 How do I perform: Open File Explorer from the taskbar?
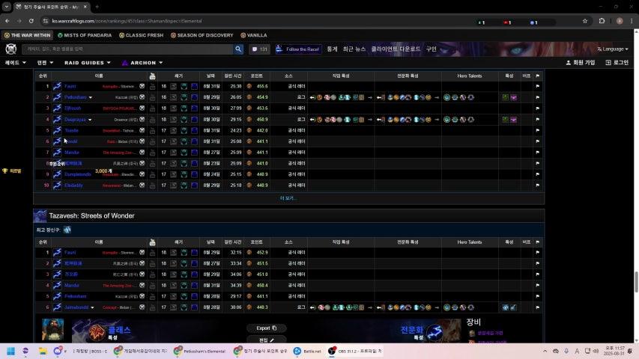point(43,351)
